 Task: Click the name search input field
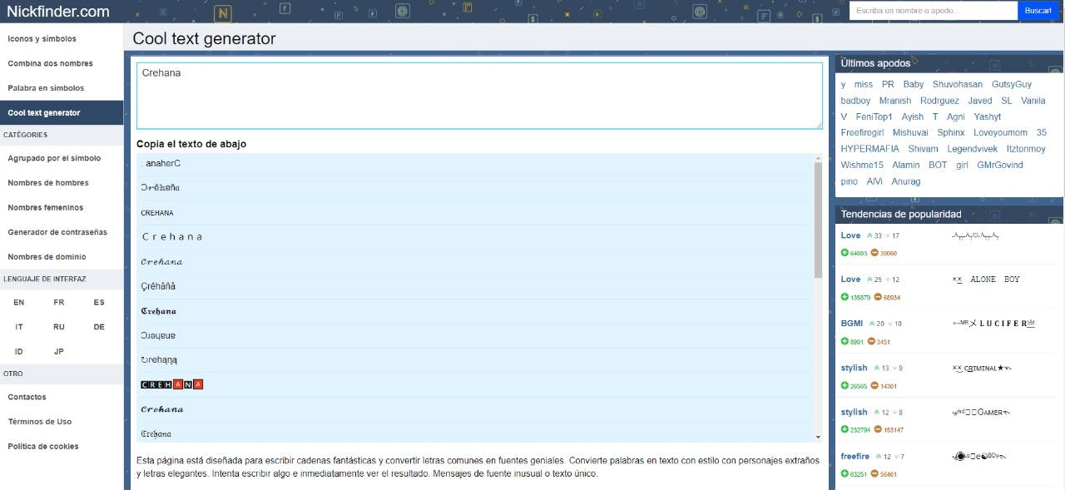[933, 11]
